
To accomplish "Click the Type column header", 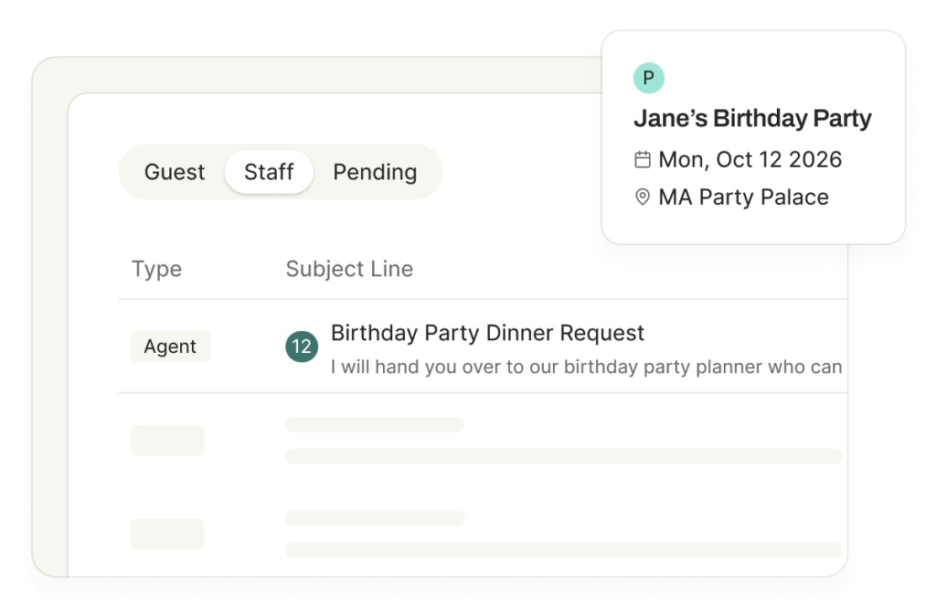I will (156, 269).
